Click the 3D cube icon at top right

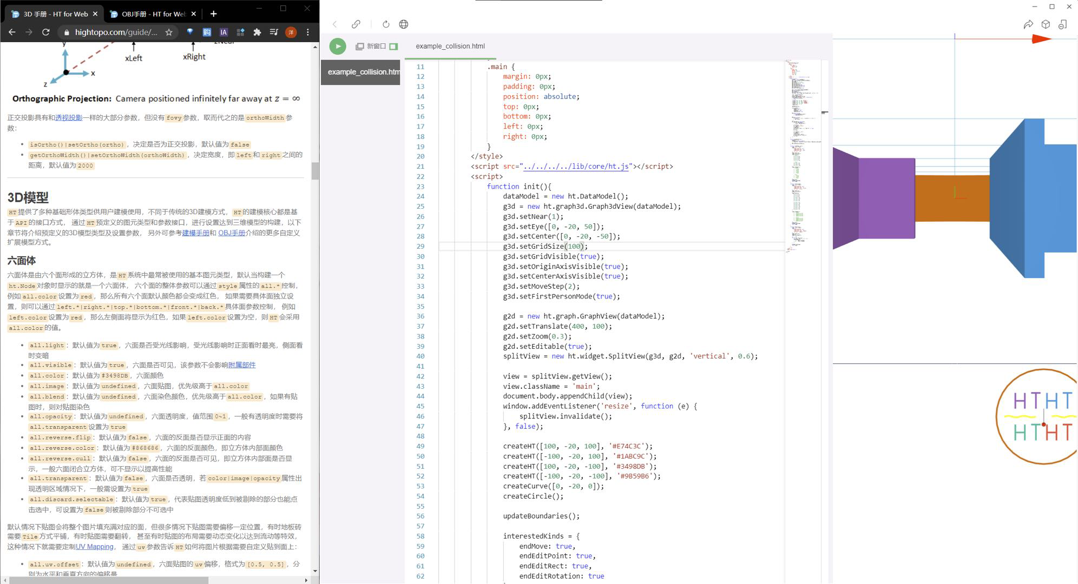1046,24
